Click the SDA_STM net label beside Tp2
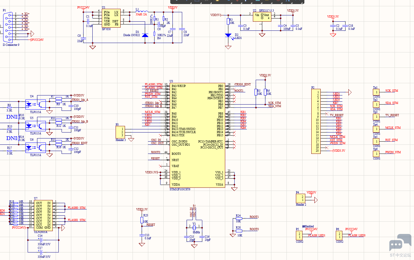This screenshot has width=414, height=260. pos(391,103)
